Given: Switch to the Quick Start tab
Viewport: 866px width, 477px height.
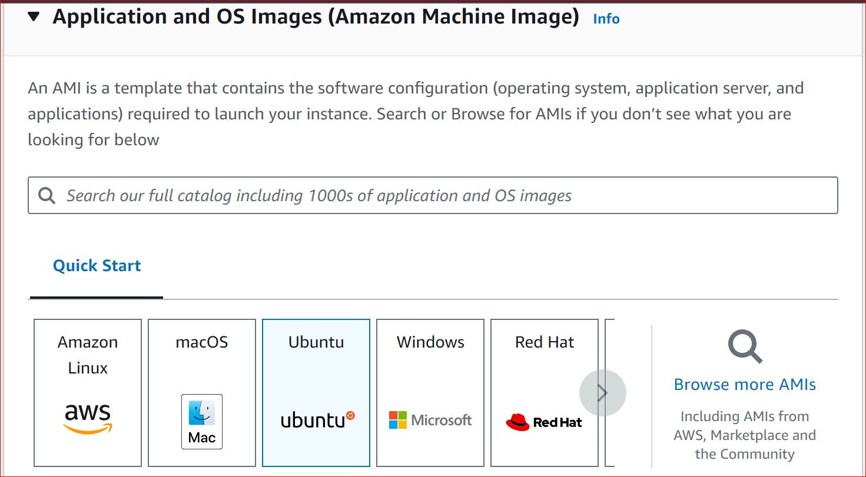Looking at the screenshot, I should tap(96, 265).
